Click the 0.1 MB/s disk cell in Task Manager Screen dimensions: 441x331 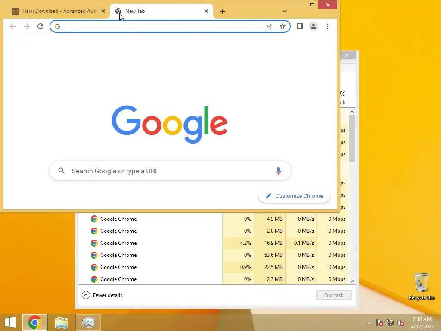pyautogui.click(x=301, y=243)
